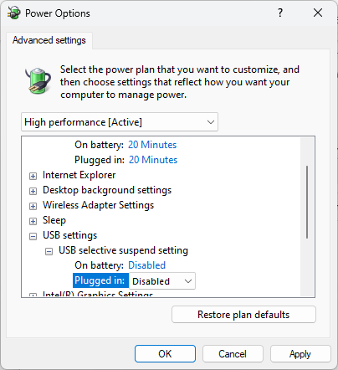Expand the Wireless Adapter Settings plus icon
The height and width of the screenshot is (370, 338).
click(33, 206)
